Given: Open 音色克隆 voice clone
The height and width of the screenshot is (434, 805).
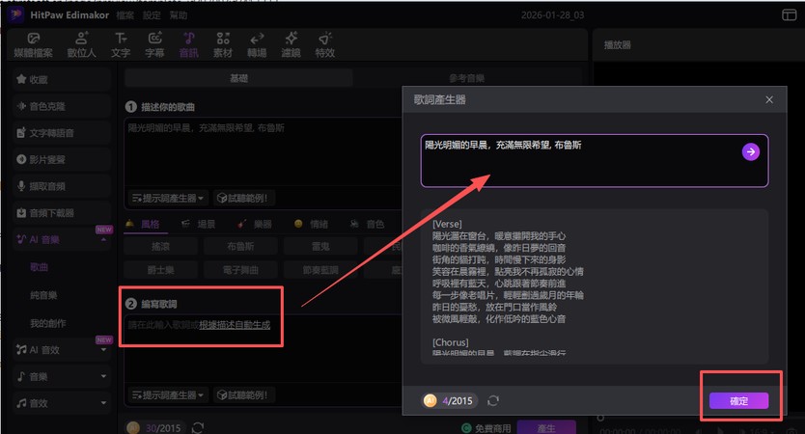Looking at the screenshot, I should pyautogui.click(x=62, y=106).
